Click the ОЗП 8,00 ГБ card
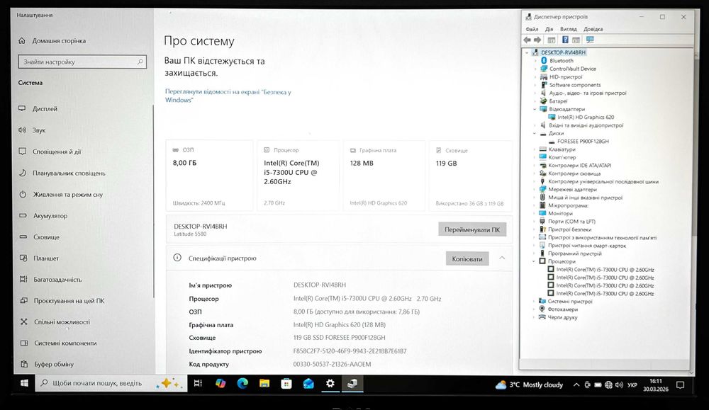The width and height of the screenshot is (709, 410). (209, 175)
